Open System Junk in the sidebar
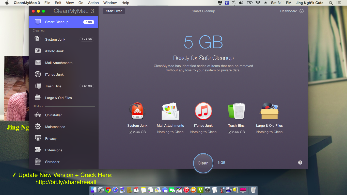Viewport: 347px width, 195px height. (64, 39)
